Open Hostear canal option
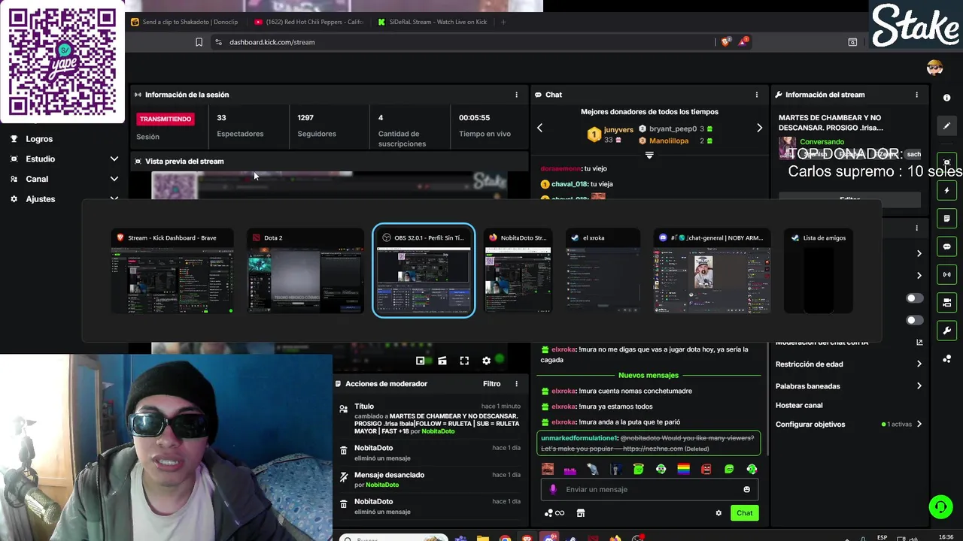Image resolution: width=963 pixels, height=541 pixels. [799, 405]
